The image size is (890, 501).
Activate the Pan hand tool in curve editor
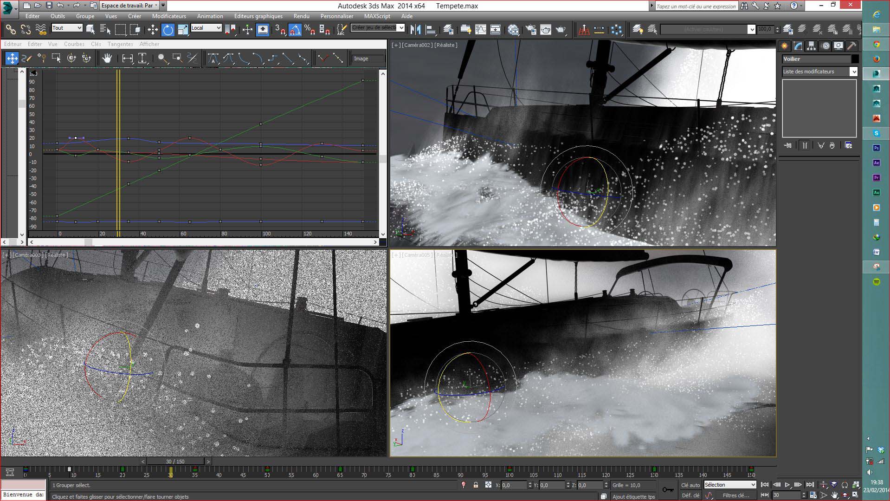[x=107, y=59]
